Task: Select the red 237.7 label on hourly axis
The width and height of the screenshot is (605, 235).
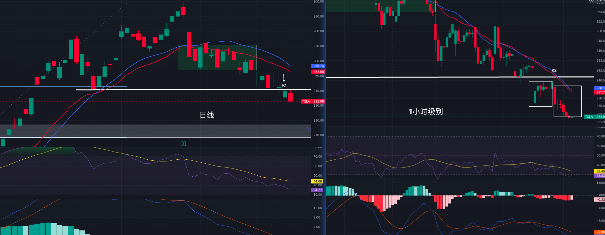Action: click(600, 92)
